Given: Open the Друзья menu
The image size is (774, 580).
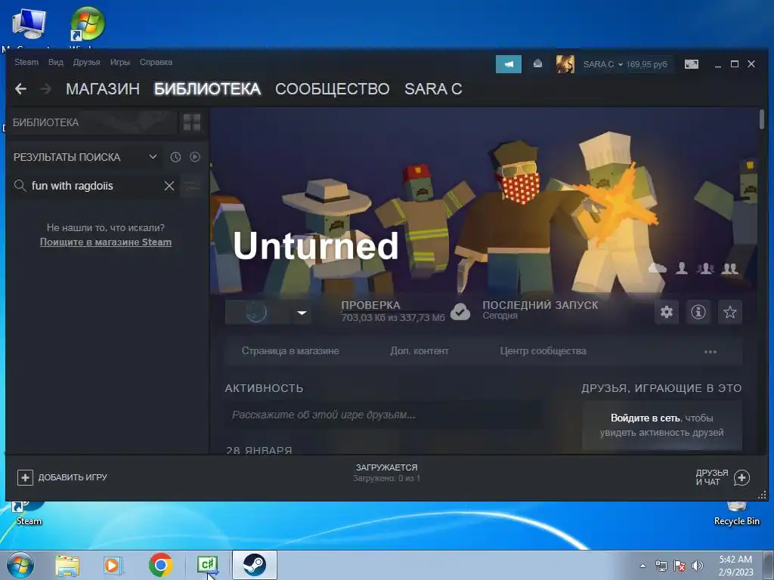Looking at the screenshot, I should [x=86, y=62].
